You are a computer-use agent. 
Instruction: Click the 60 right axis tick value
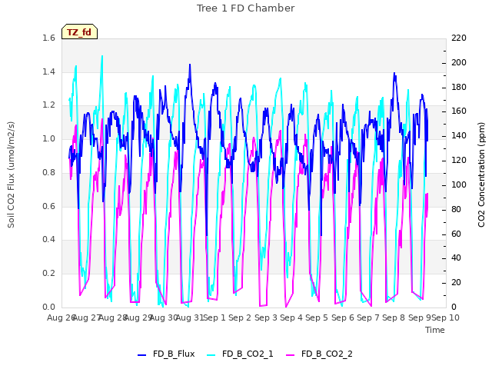[456, 234]
